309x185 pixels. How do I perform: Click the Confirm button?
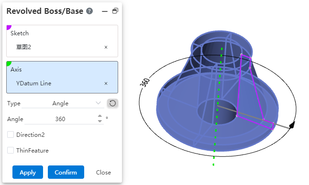[x=66, y=172]
